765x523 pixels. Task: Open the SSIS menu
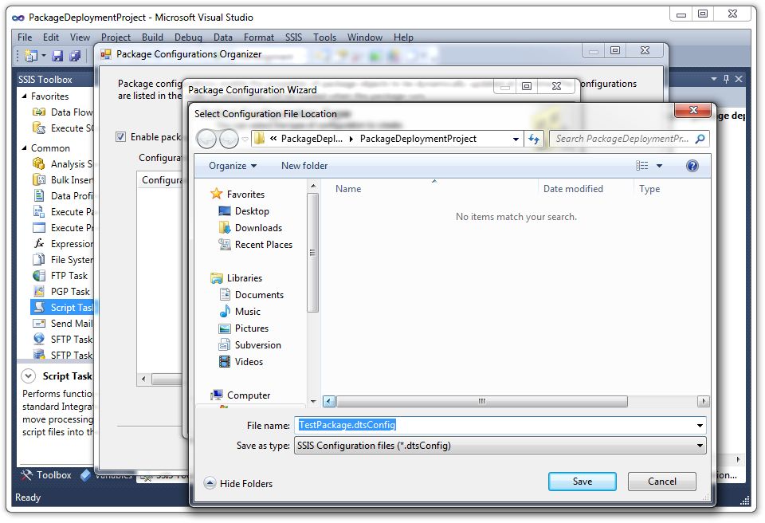(x=293, y=37)
